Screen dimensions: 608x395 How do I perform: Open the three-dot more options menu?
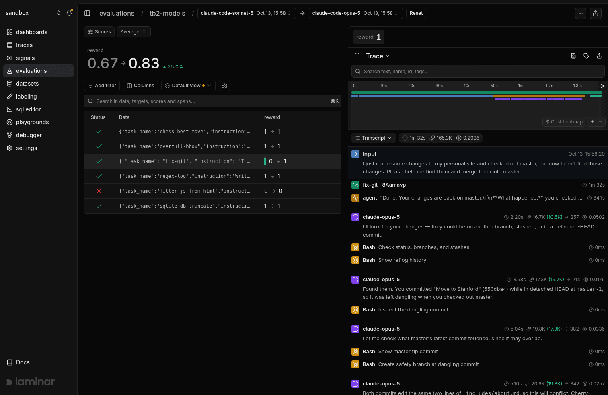point(581,13)
